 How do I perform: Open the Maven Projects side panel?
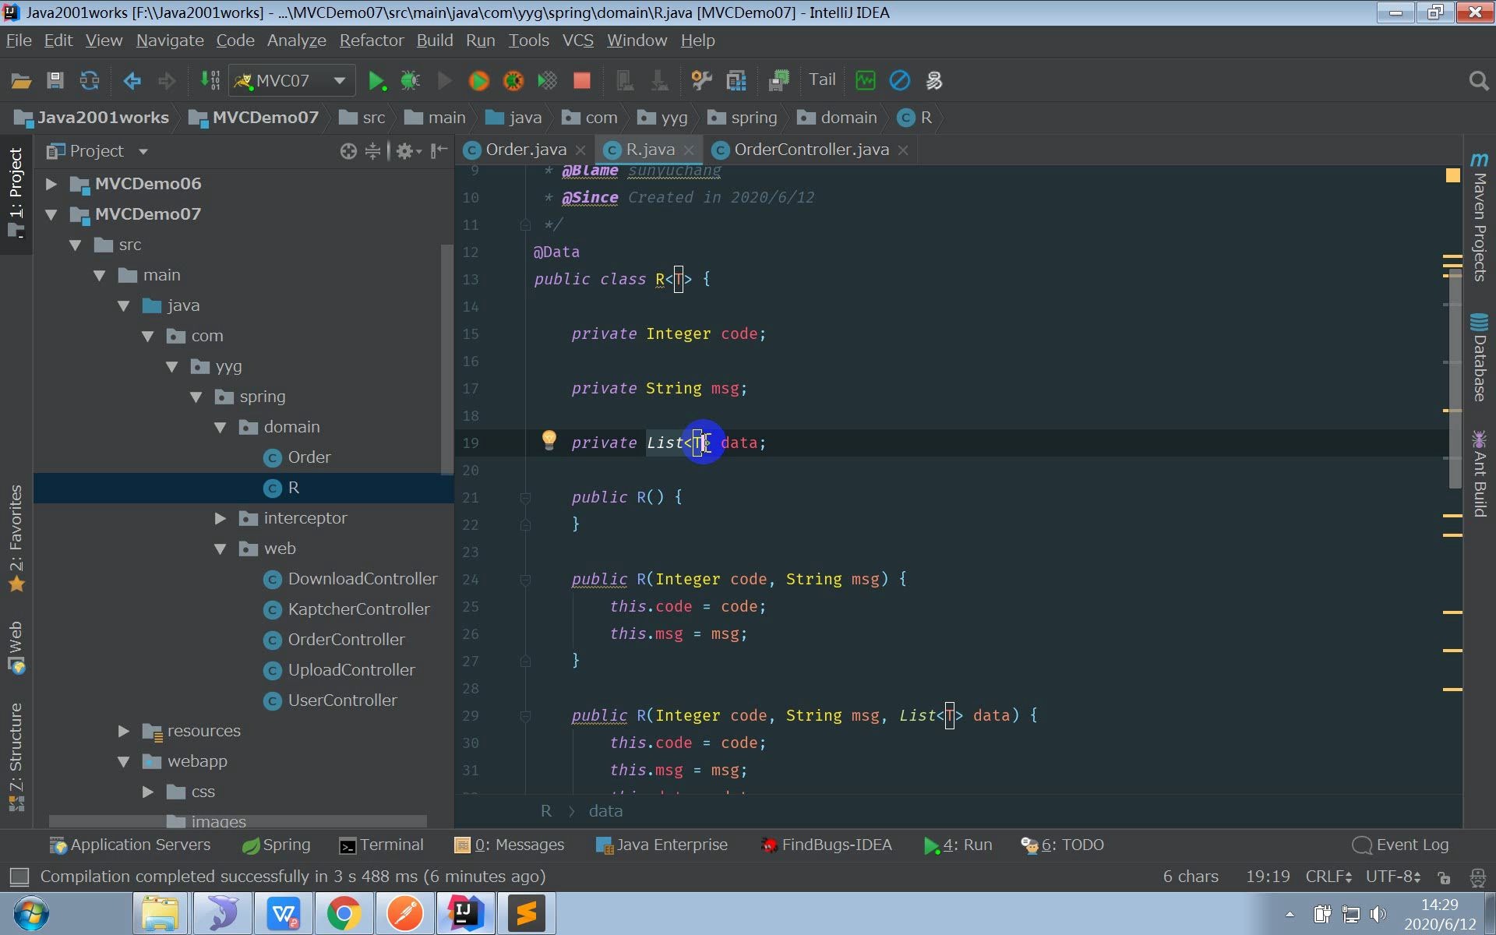(1479, 217)
